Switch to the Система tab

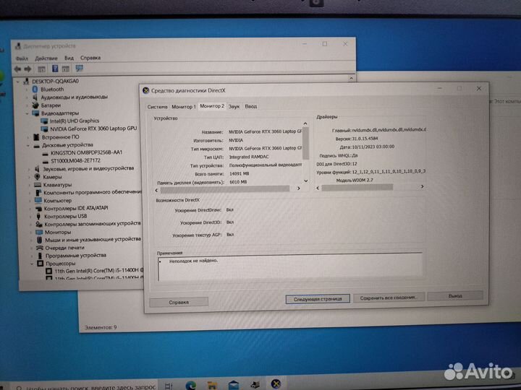click(158, 107)
